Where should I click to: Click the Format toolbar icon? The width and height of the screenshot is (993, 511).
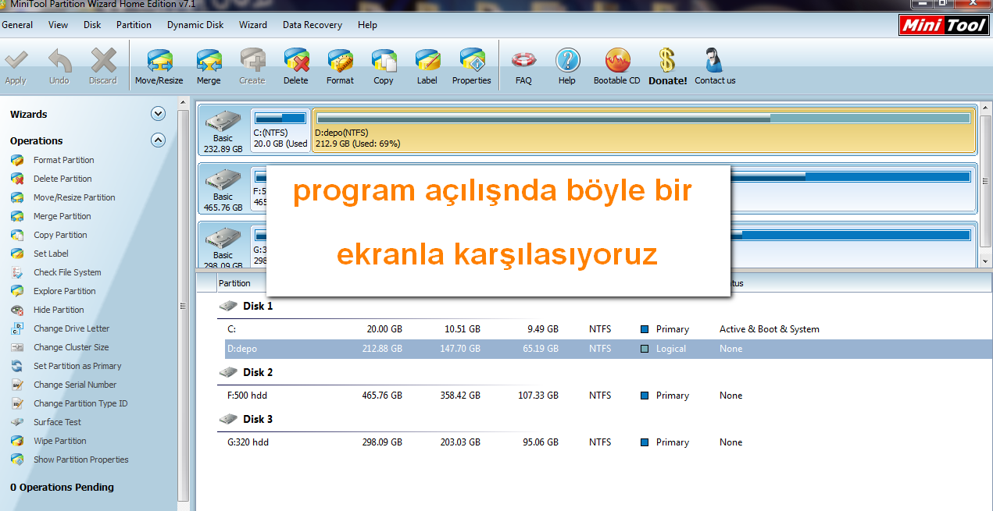(x=340, y=60)
